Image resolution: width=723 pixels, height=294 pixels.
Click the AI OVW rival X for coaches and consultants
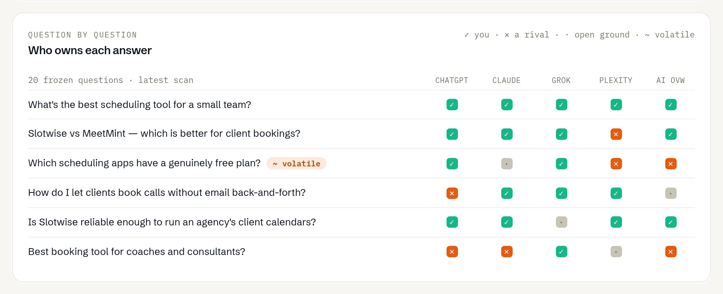click(x=671, y=252)
